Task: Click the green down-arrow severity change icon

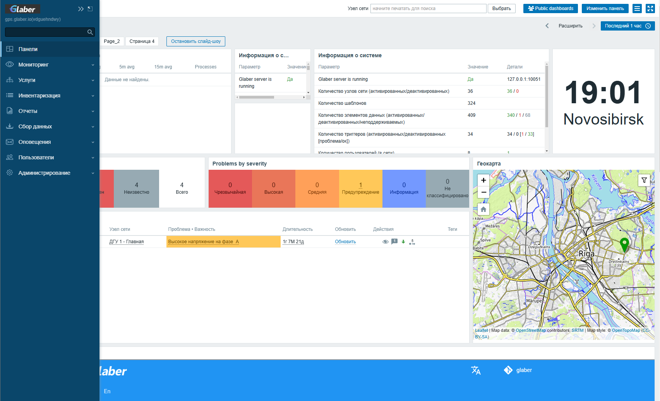Action: 403,242
